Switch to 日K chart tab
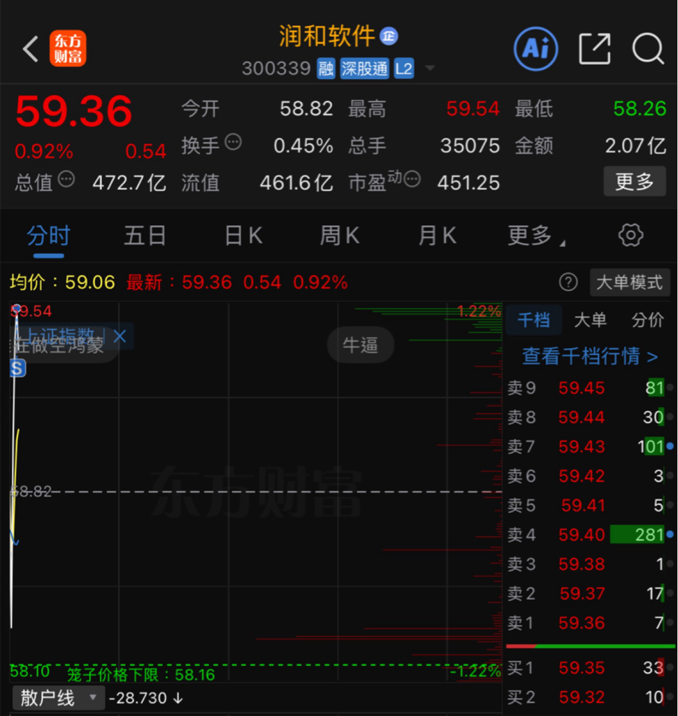Image resolution: width=678 pixels, height=716 pixels. [244, 236]
